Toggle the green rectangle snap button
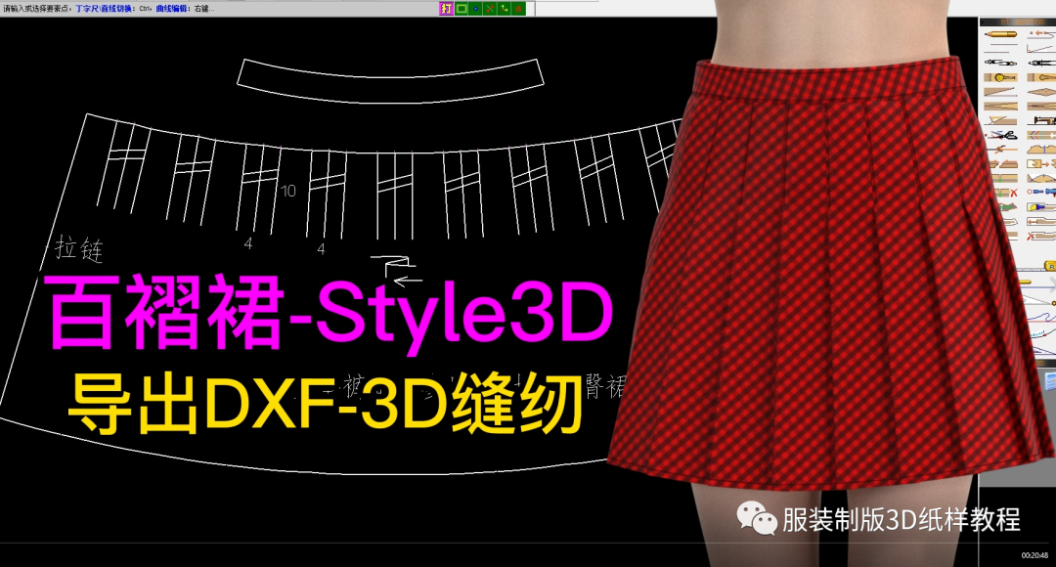The width and height of the screenshot is (1056, 567). click(x=462, y=8)
